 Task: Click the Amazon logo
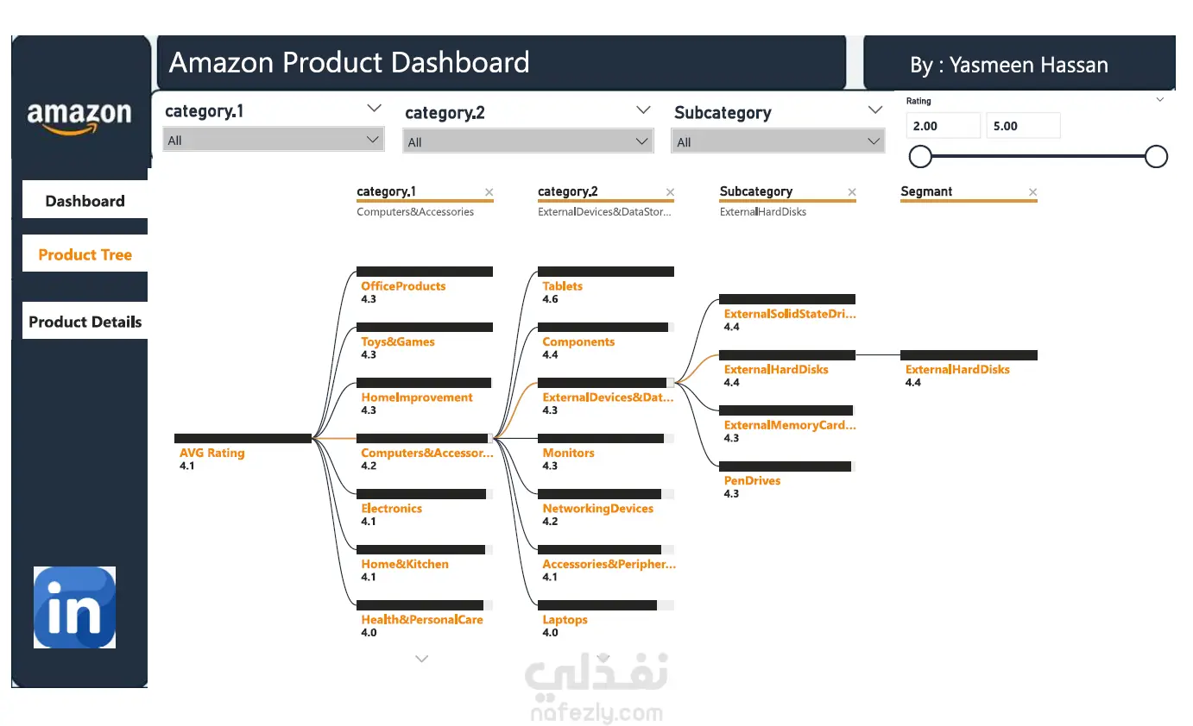pos(79,118)
